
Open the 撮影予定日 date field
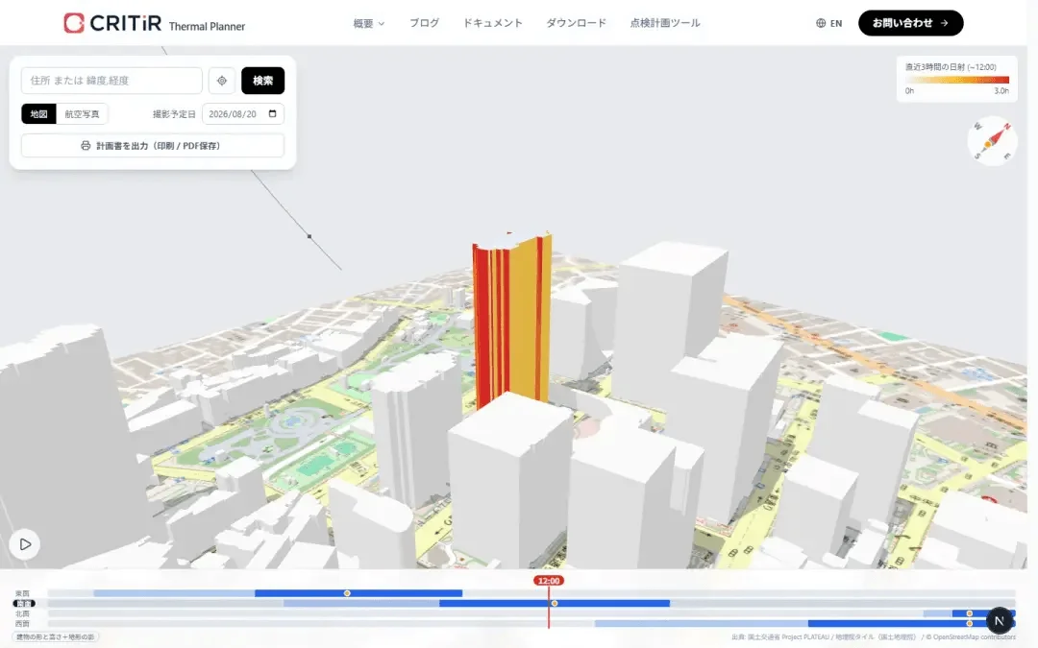[x=243, y=113]
